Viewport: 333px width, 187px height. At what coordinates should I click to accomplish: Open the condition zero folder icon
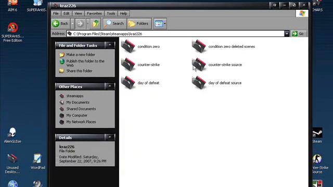coord(128,46)
